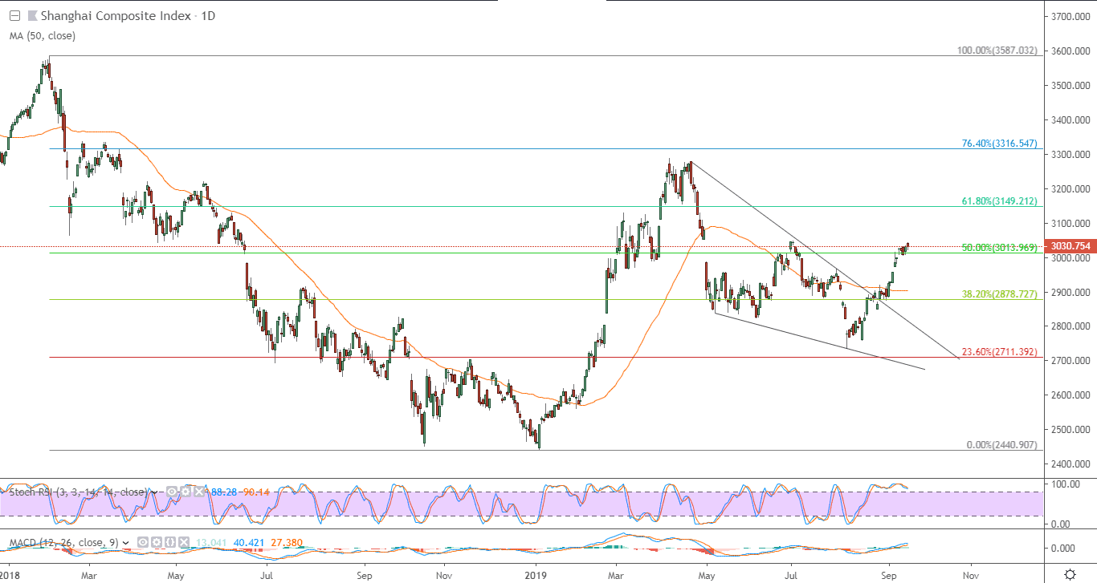The height and width of the screenshot is (583, 1097).
Task: Click the 2400.000 price axis label
Action: coord(1070,464)
